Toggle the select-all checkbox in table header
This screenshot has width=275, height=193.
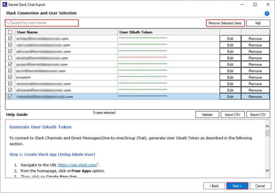tap(10, 32)
